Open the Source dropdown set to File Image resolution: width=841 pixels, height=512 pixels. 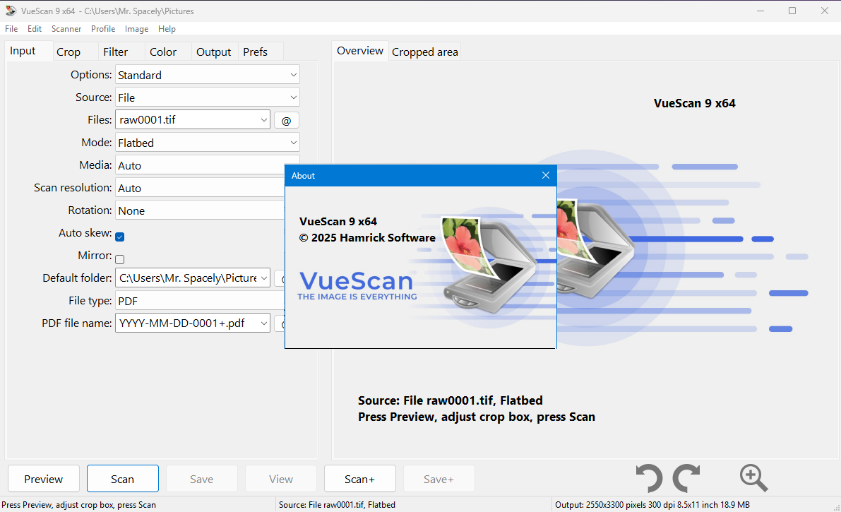click(x=207, y=97)
